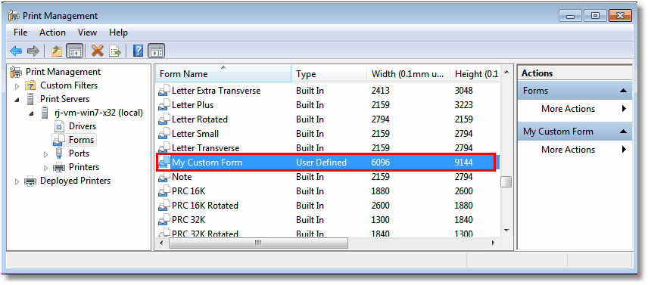Select the PRC 16K row name
This screenshot has width=648, height=285.
tap(188, 191)
